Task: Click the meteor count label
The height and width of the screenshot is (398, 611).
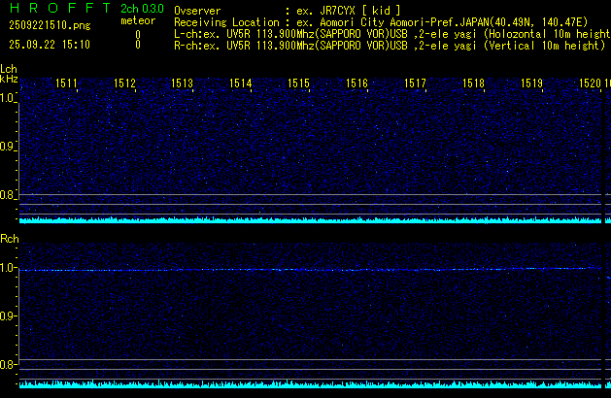Action: tap(137, 20)
